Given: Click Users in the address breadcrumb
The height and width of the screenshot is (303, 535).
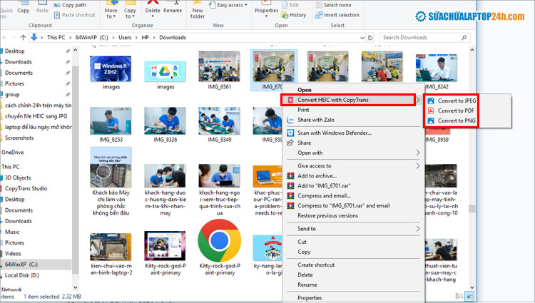Looking at the screenshot, I should (125, 38).
